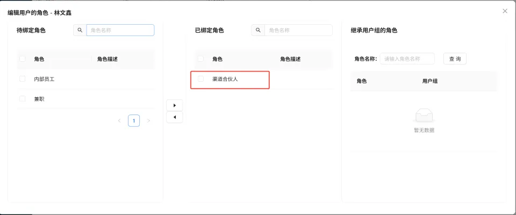The width and height of the screenshot is (516, 215).
Task: Click the empty 暂无数据 inbox icon
Action: tap(424, 114)
